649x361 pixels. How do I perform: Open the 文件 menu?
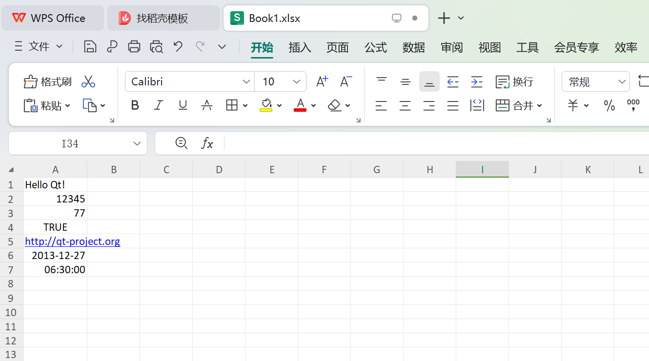[39, 46]
